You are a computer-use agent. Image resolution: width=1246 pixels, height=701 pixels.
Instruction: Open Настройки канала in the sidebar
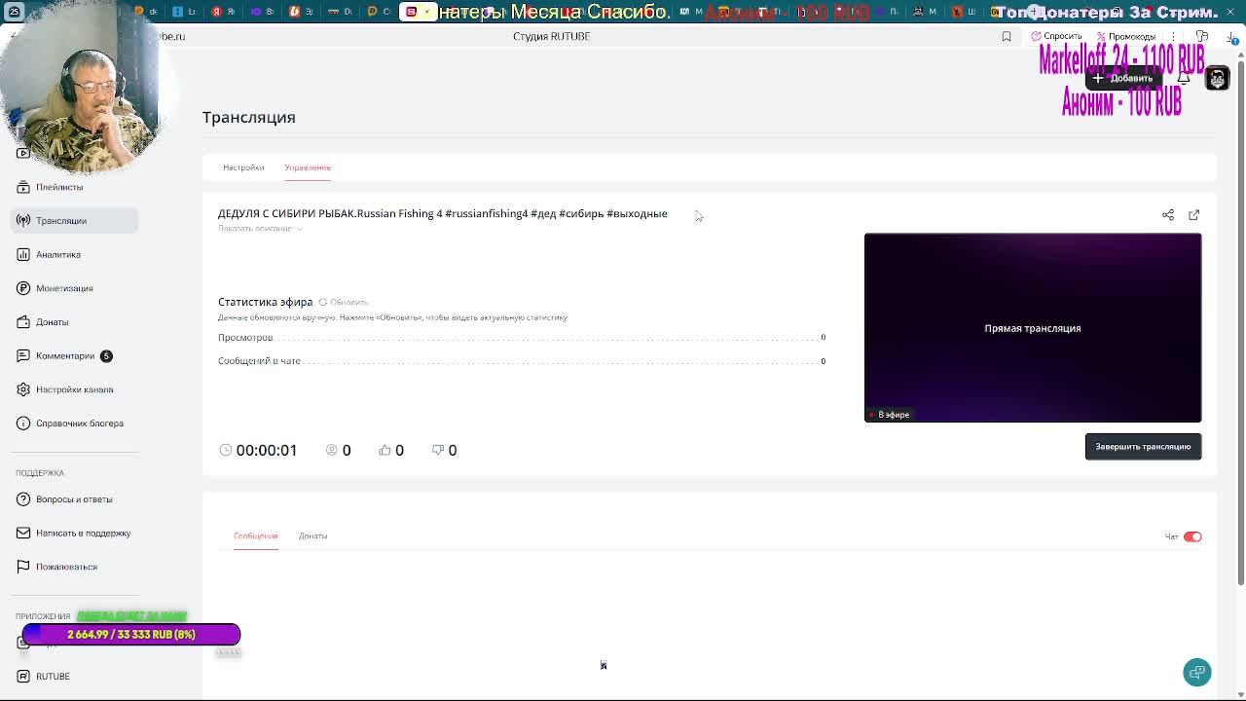pyautogui.click(x=75, y=389)
